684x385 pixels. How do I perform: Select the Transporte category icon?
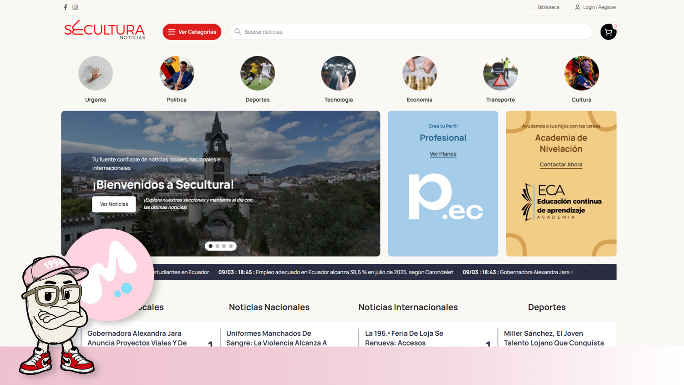pyautogui.click(x=500, y=73)
